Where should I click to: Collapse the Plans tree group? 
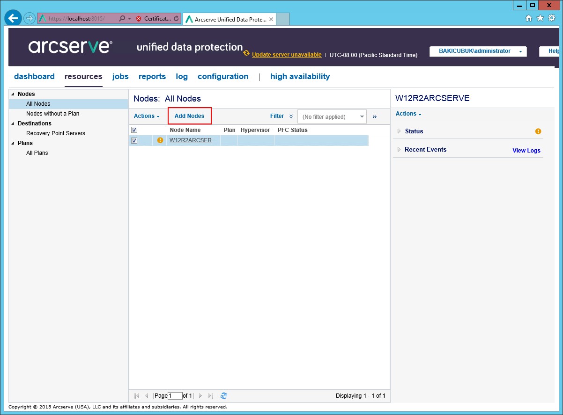point(13,143)
